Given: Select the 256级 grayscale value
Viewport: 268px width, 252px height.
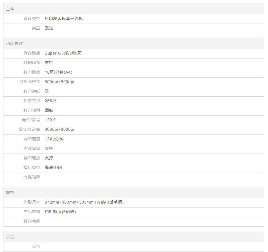Looking at the screenshot, I should point(50,101).
